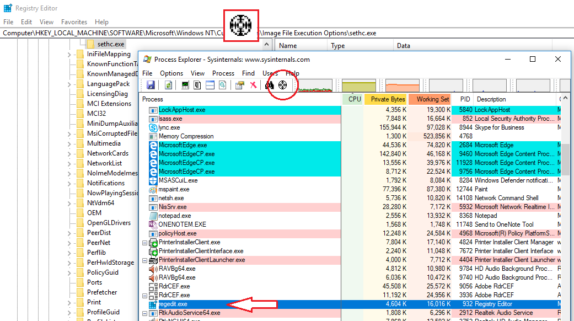Sort by the PID column header

463,99
